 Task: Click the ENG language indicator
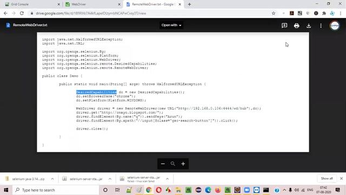310,190
